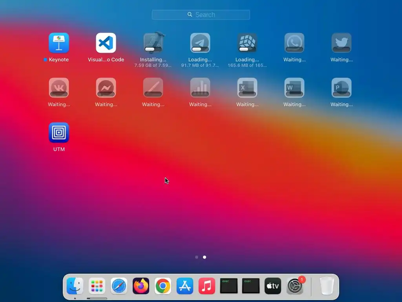Click the "UTM" label text
Viewport: 402px width, 302px height.
[x=59, y=149]
